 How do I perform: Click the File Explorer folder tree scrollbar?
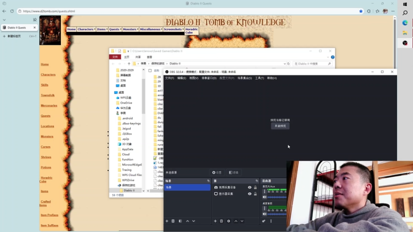pos(144,96)
